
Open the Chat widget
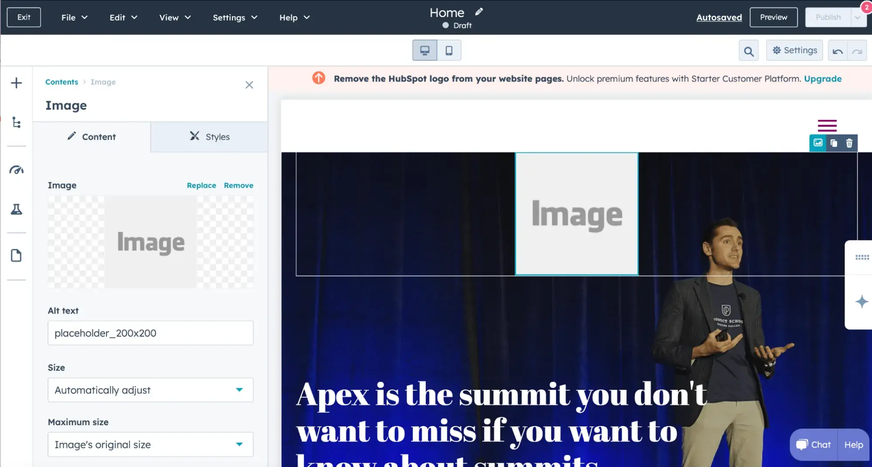(x=814, y=445)
